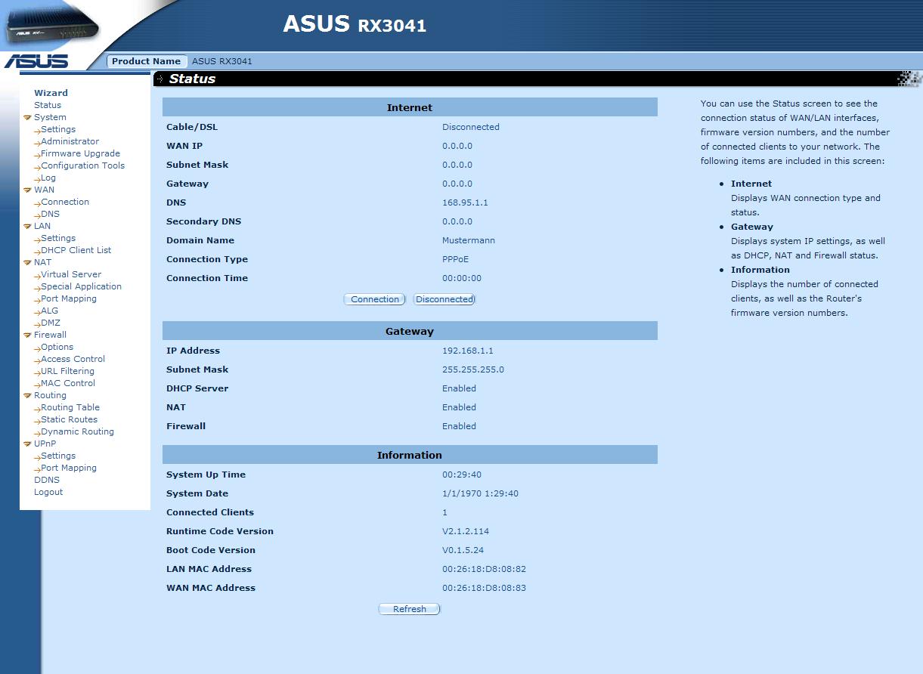Collapse the NAT menu triangle

pos(27,263)
